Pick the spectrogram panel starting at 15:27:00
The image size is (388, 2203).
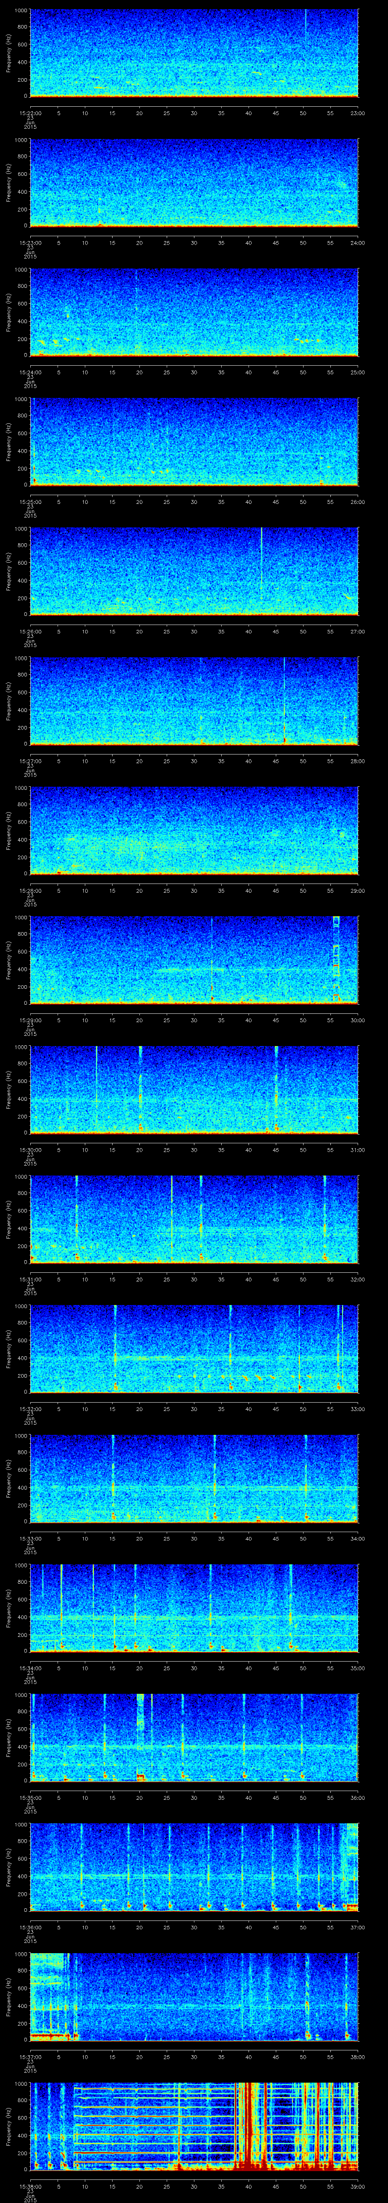[x=194, y=701]
